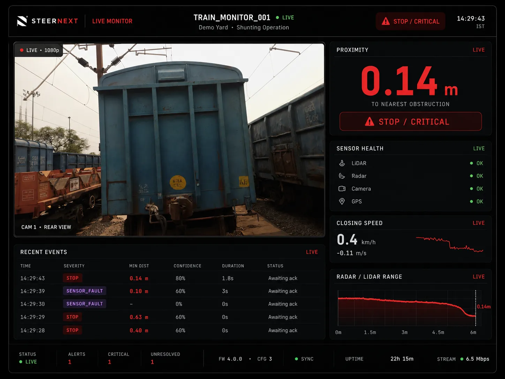Click the green SYNC indicator dot
This screenshot has height=379, width=505.
296,359
